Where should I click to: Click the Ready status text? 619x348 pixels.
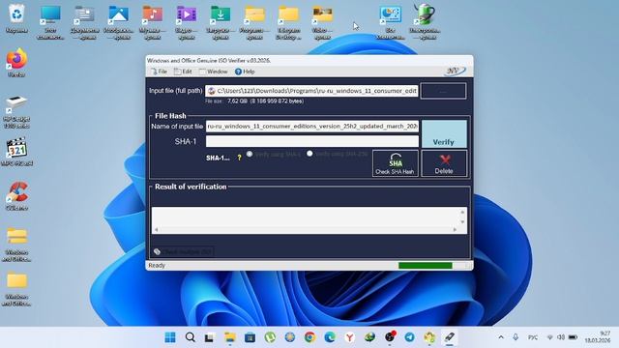[x=157, y=266]
